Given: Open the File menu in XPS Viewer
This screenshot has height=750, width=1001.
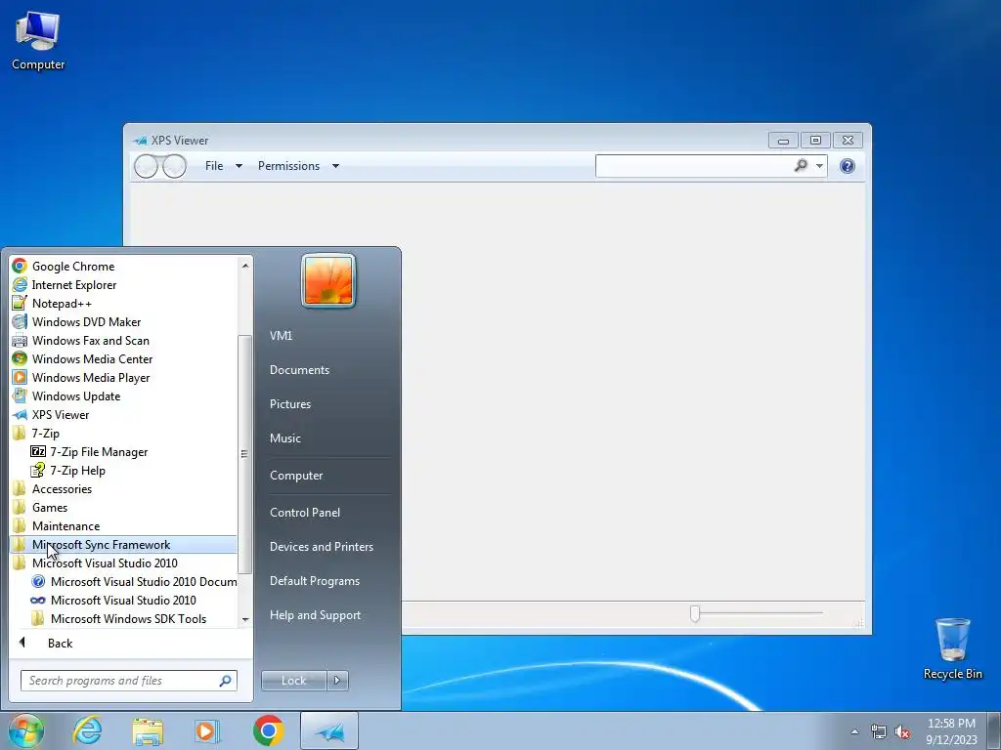Looking at the screenshot, I should point(223,166).
